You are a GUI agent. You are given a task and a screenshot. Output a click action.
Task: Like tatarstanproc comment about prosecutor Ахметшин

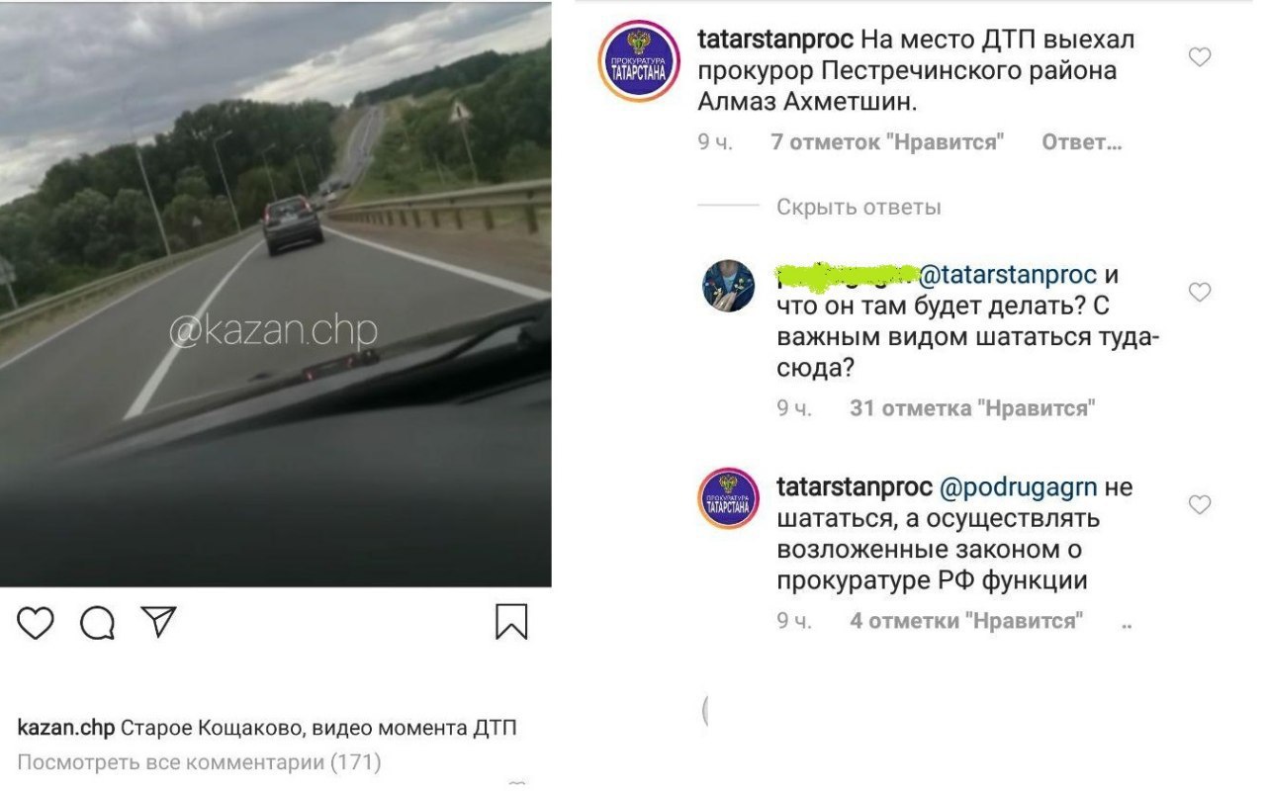point(1200,57)
